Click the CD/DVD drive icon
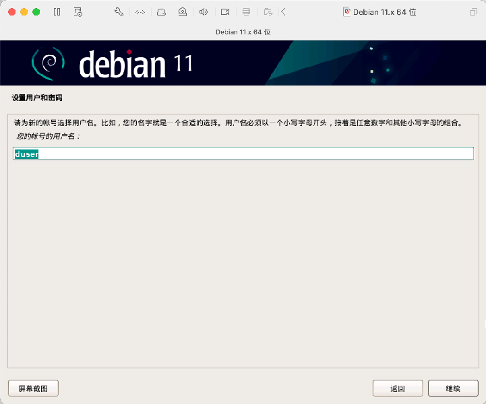Screen dimensions: 486x404 (183, 12)
